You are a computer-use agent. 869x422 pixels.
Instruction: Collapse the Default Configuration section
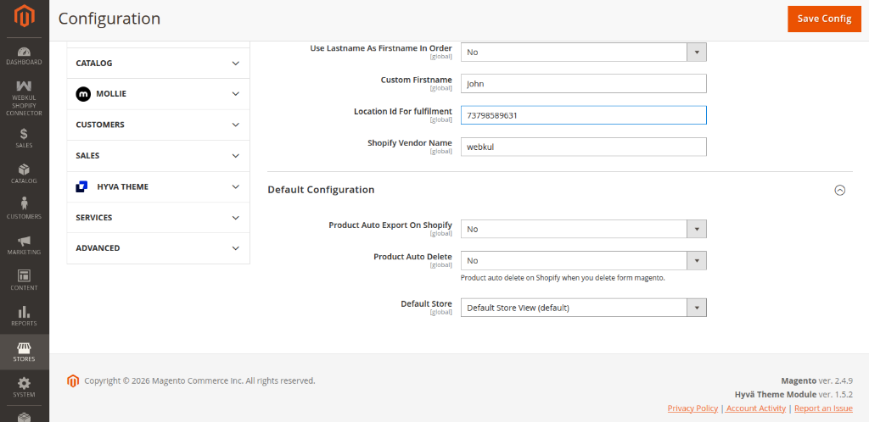click(x=839, y=191)
